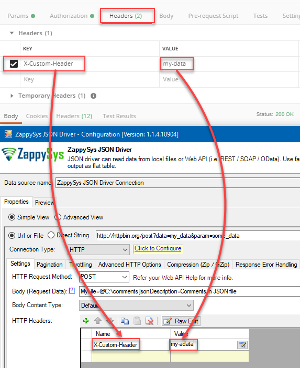Screen dimensions: 300x368
Task: Click the ZappySys logo
Action: coord(32,154)
